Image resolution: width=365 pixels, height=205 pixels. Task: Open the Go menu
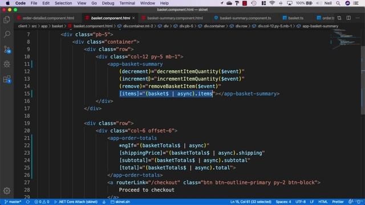point(94,3)
